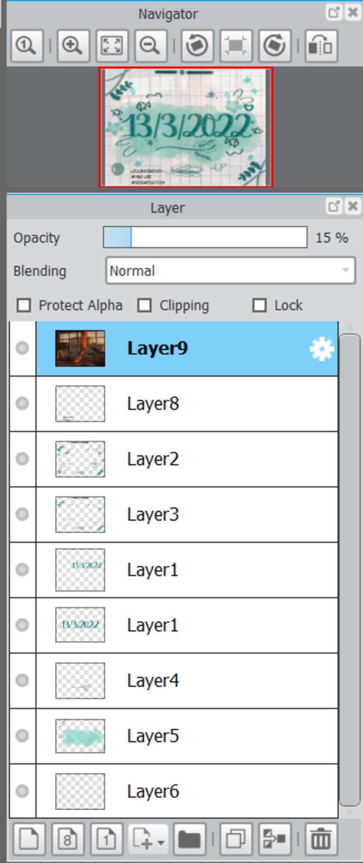Open the Blending mode dropdown
This screenshot has width=363, height=863.
pos(230,271)
